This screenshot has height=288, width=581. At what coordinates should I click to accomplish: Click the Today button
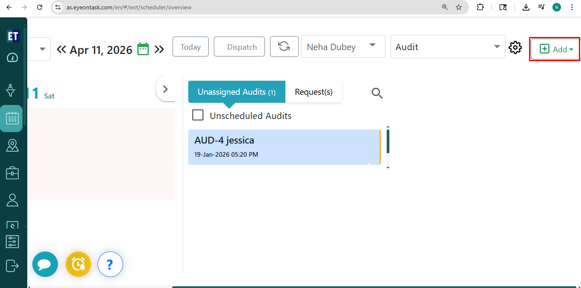click(190, 47)
